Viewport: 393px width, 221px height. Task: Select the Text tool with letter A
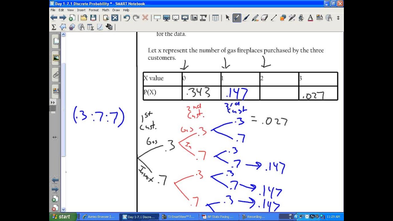(310, 18)
